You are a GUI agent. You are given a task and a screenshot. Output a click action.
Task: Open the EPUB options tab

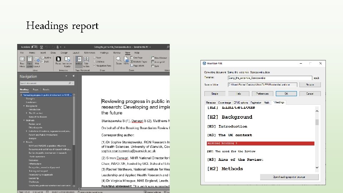click(x=240, y=103)
